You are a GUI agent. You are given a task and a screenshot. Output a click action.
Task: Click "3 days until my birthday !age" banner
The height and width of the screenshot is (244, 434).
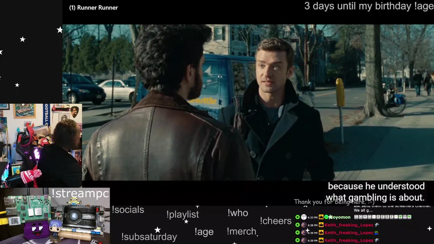click(369, 6)
